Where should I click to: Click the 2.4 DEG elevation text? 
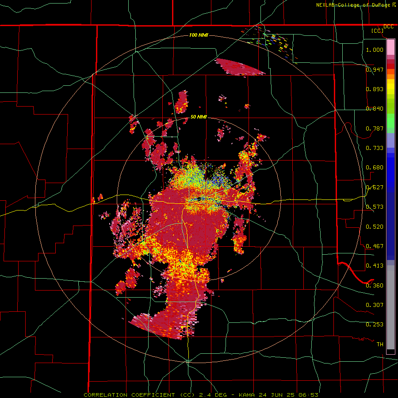(x=213, y=395)
